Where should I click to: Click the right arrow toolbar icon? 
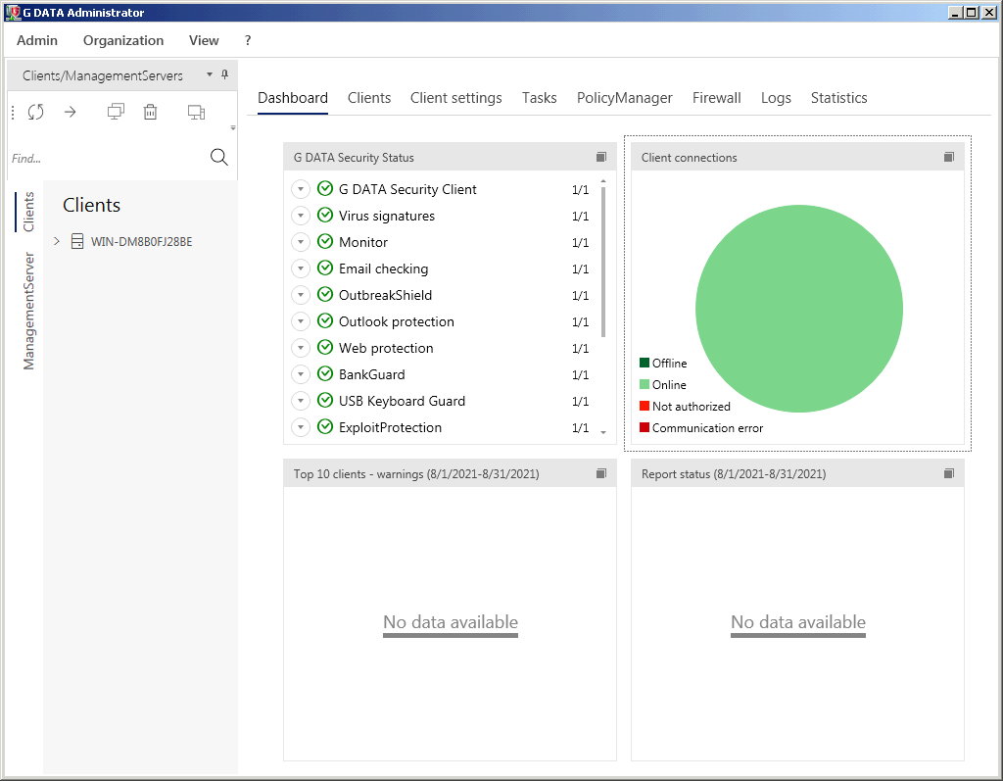click(x=71, y=112)
